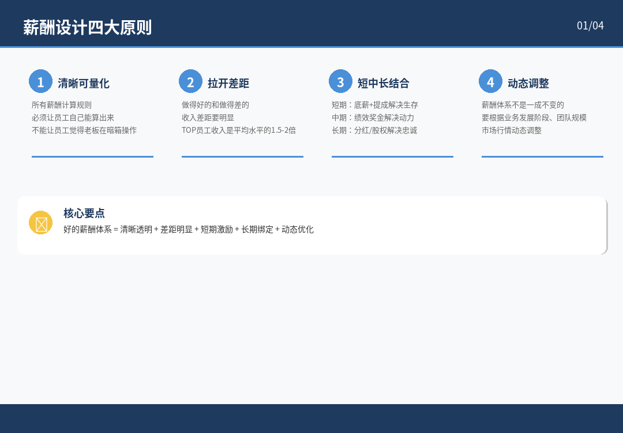
Task: Click the number 4 circle badge
Action: (x=491, y=81)
